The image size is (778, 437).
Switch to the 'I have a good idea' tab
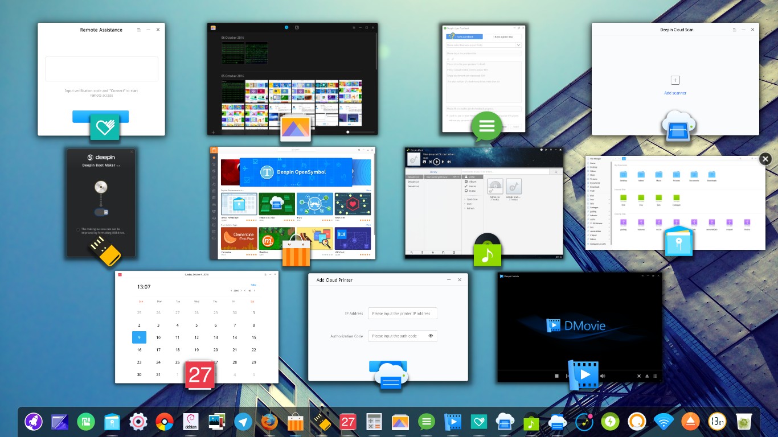click(x=503, y=36)
